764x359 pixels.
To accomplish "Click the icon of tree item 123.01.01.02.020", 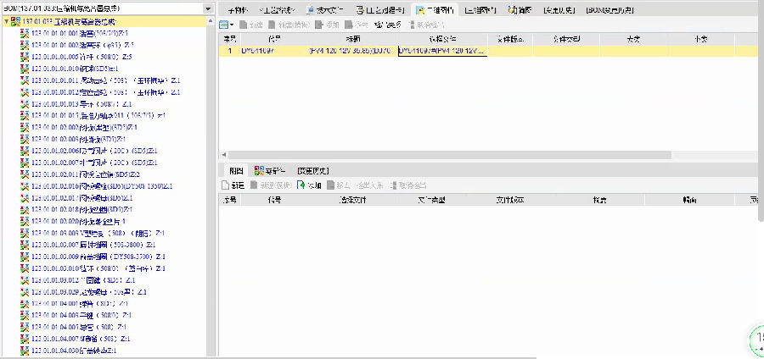I will tap(25, 222).
